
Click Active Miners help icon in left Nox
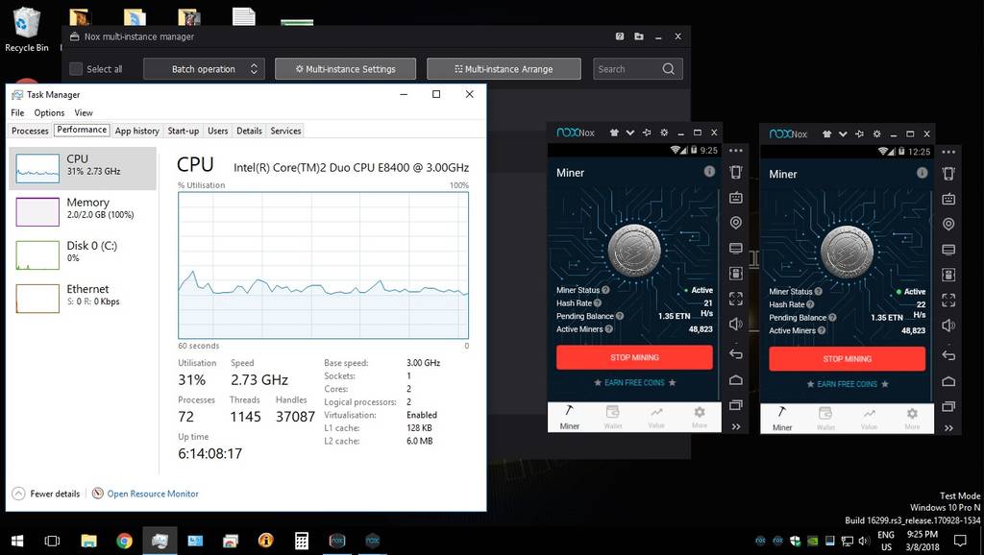tap(608, 328)
